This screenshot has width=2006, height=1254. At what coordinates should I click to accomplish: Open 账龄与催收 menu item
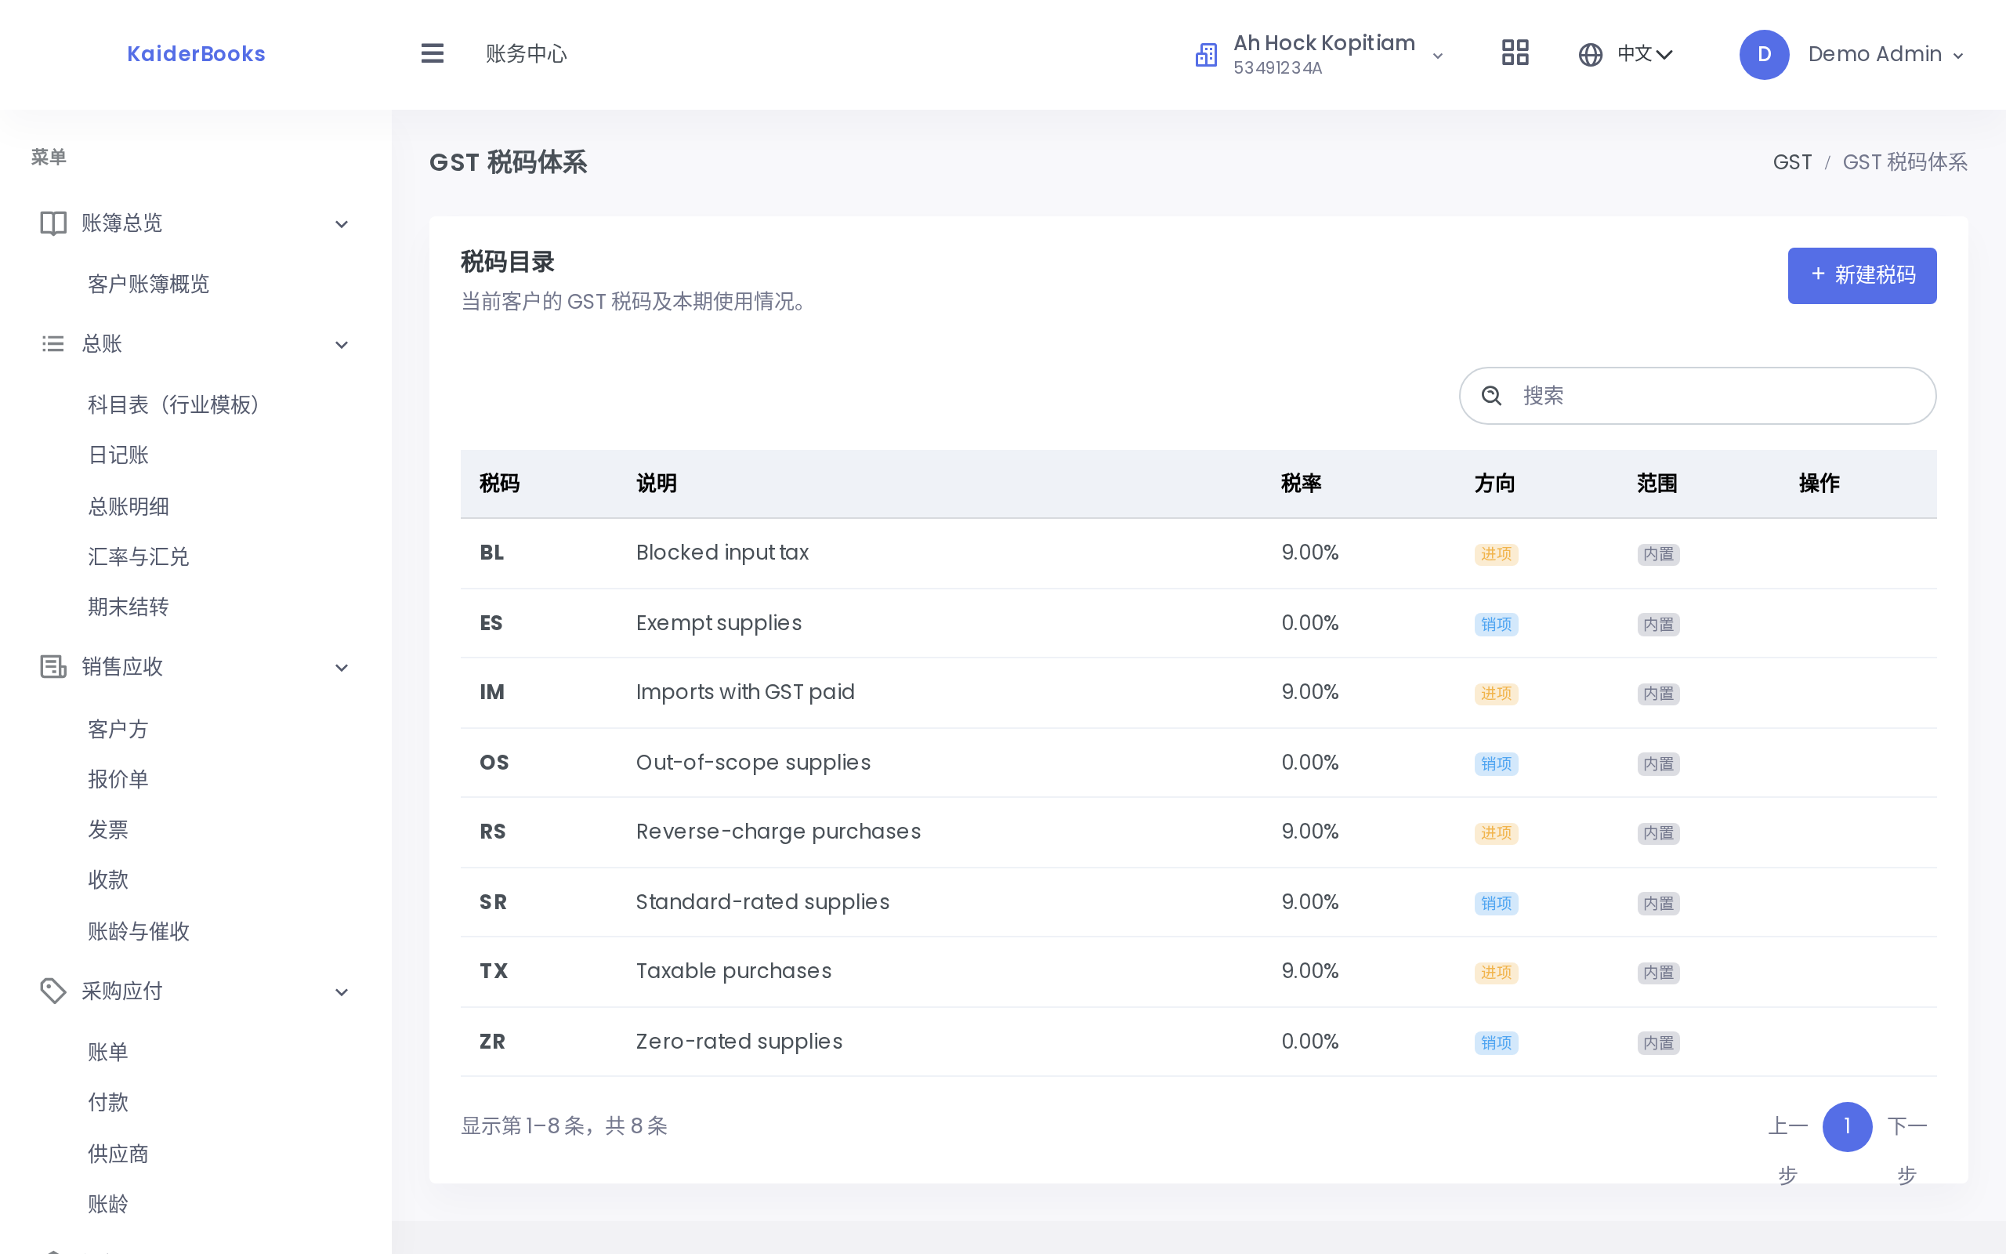tap(139, 931)
